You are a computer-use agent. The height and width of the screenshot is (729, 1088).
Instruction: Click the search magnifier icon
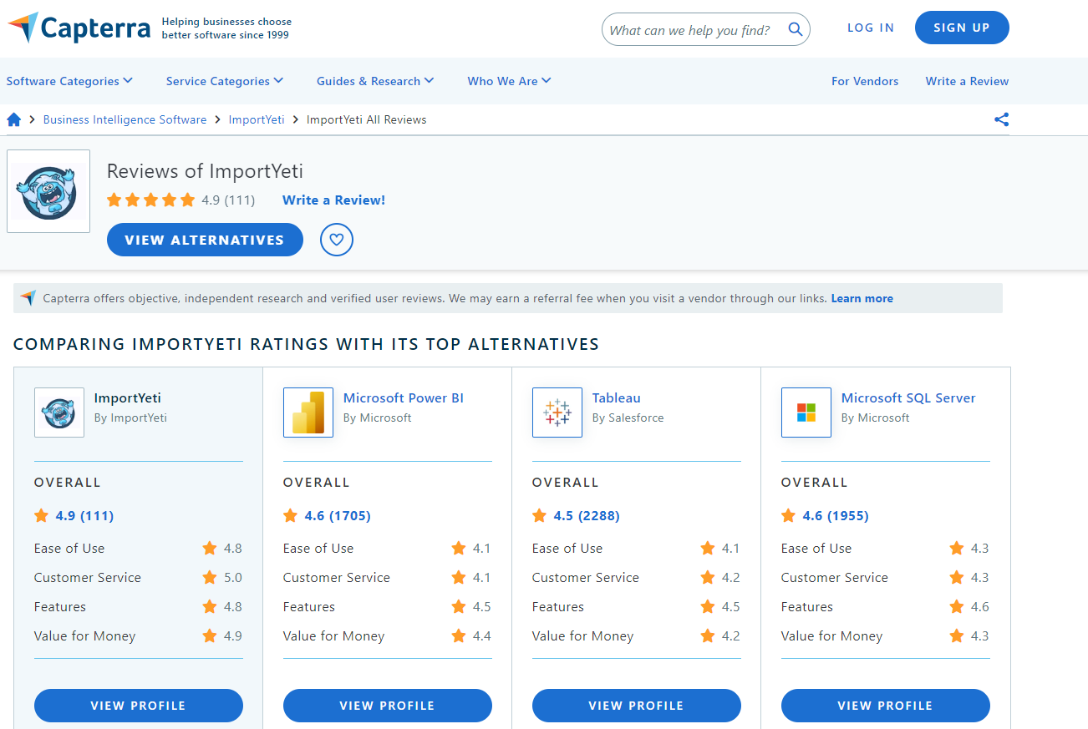[x=796, y=30]
